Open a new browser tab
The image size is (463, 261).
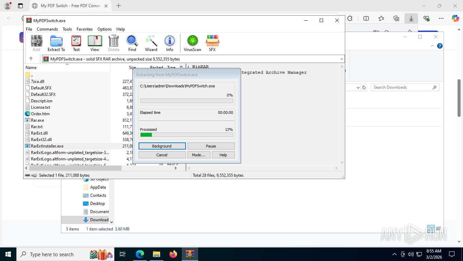pos(118,6)
